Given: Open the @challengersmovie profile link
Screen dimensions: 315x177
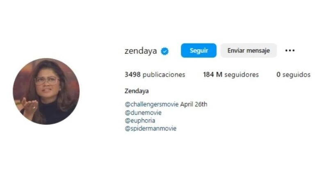Looking at the screenshot, I should click(151, 104).
